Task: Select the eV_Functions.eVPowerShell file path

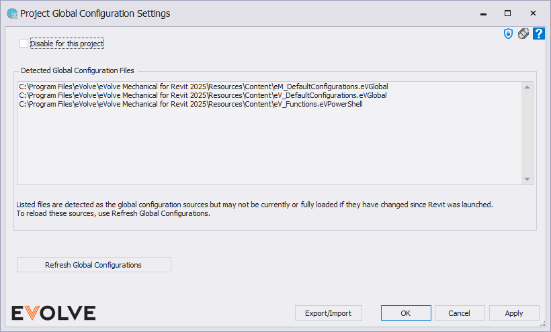Action: (191, 104)
